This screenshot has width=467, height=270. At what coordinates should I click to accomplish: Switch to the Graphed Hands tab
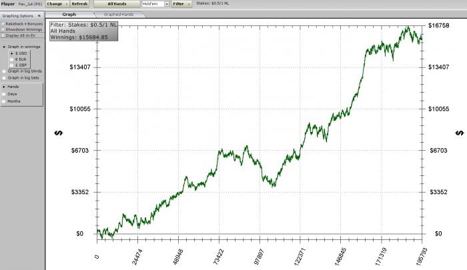click(x=119, y=14)
